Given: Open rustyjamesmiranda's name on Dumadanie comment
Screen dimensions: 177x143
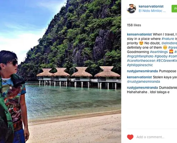Looking at the screenshot, I should click(x=142, y=88).
